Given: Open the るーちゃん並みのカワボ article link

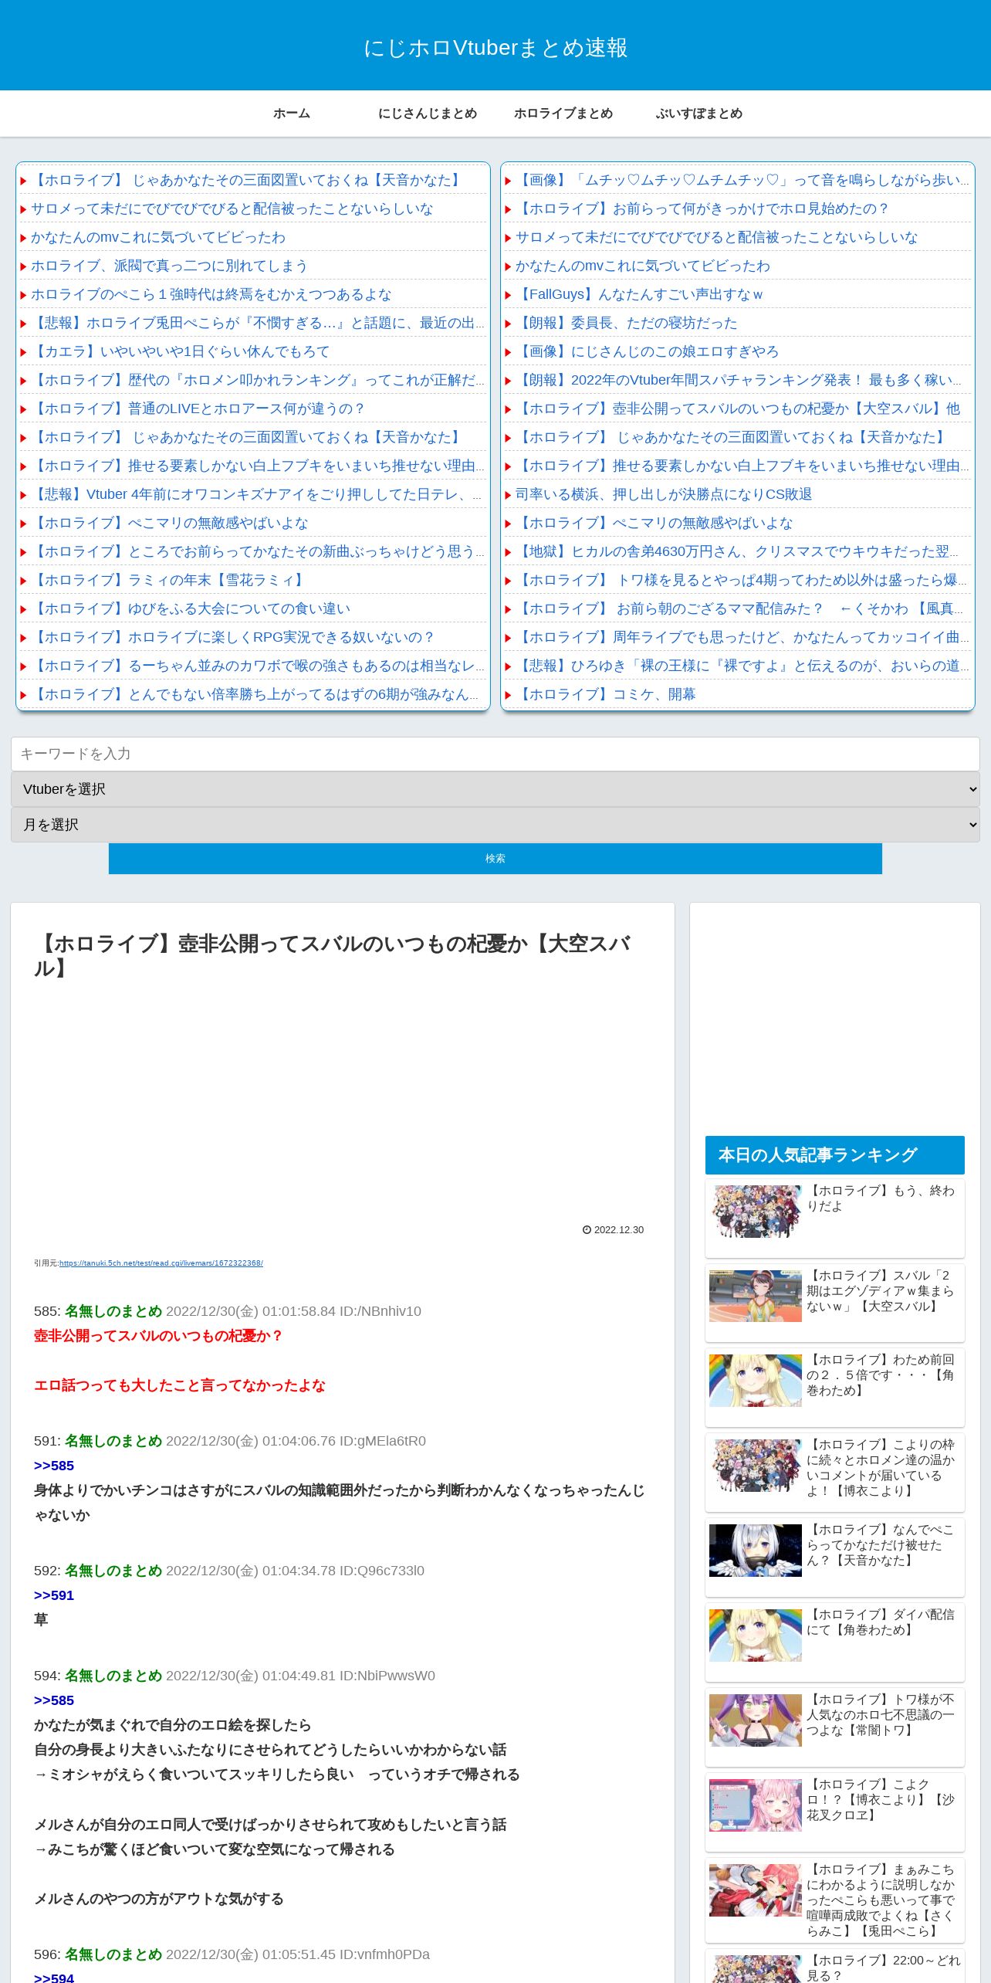Looking at the screenshot, I should click(x=257, y=666).
